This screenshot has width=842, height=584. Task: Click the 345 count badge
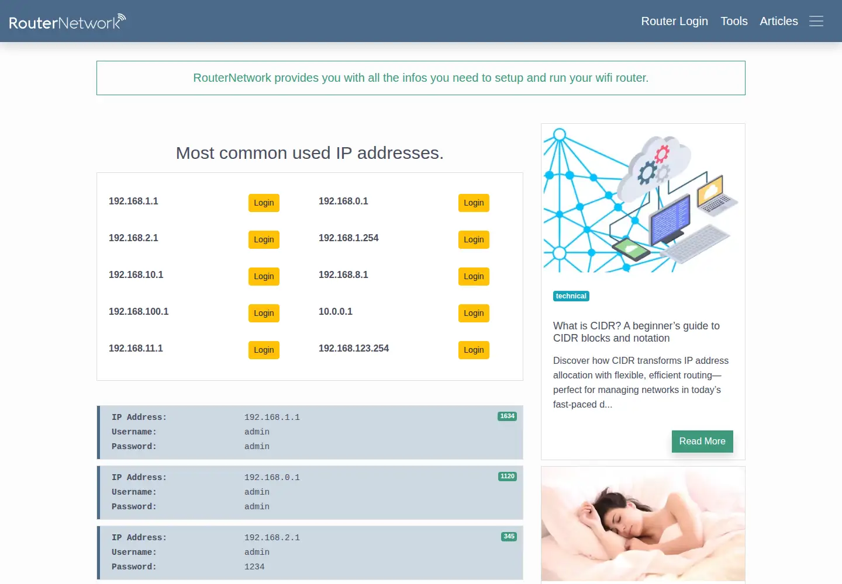(509, 537)
